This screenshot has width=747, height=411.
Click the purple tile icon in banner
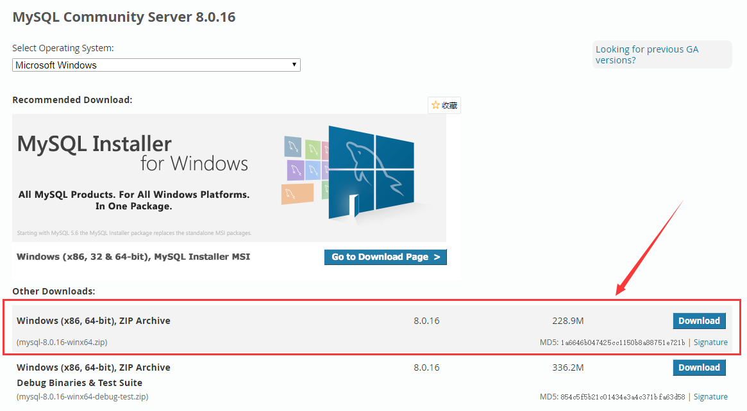(296, 170)
